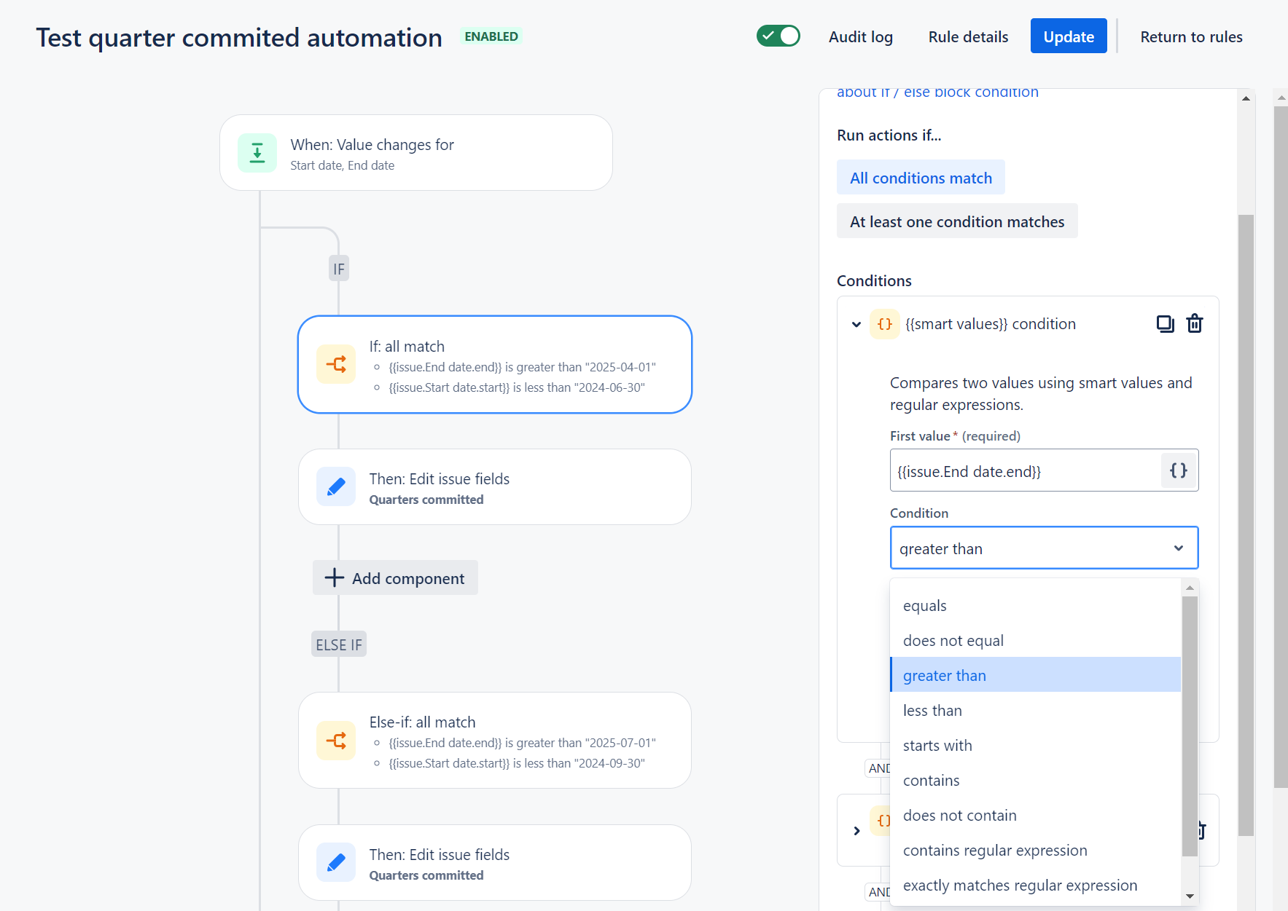Click the pencil icon on first Edit issue fields

pos(336,486)
